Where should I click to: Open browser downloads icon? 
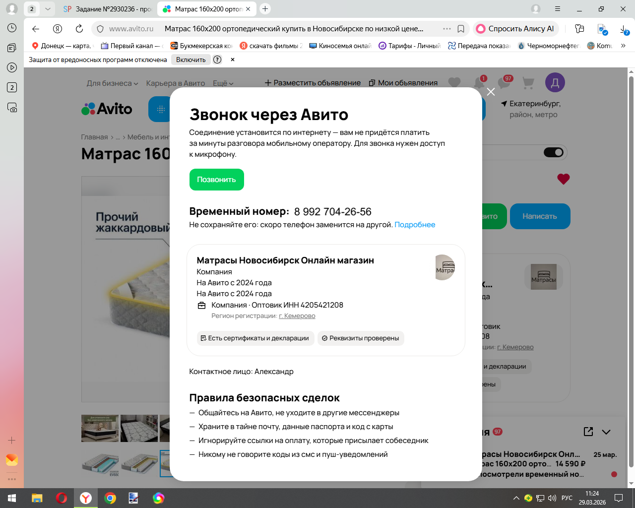pos(625,29)
